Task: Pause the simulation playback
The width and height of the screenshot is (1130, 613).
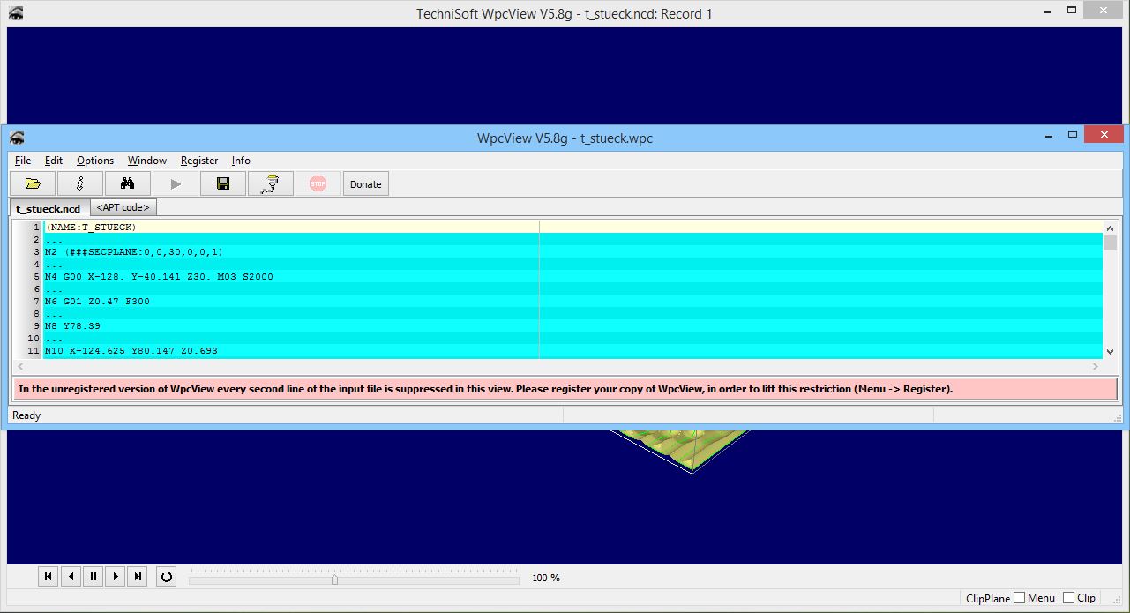Action: point(94,577)
